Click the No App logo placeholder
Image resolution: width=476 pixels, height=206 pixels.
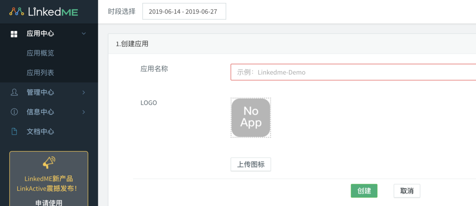pos(251,118)
